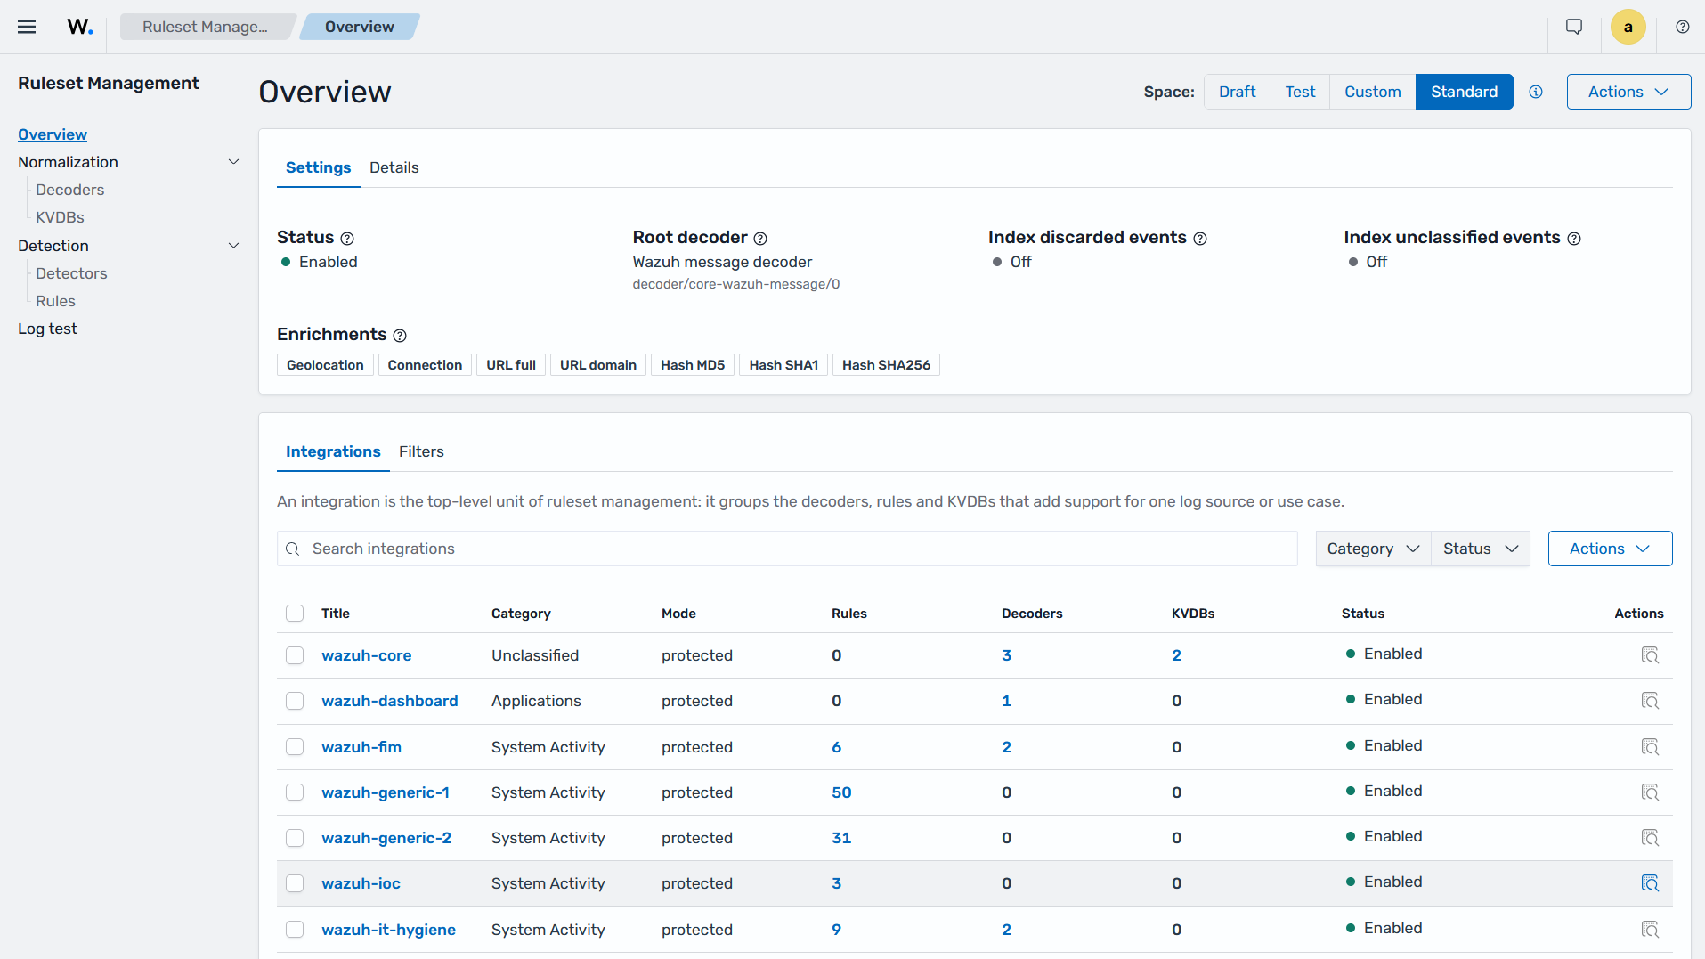Check the wazuh-ioc row checkbox
The image size is (1705, 959).
pos(295,883)
